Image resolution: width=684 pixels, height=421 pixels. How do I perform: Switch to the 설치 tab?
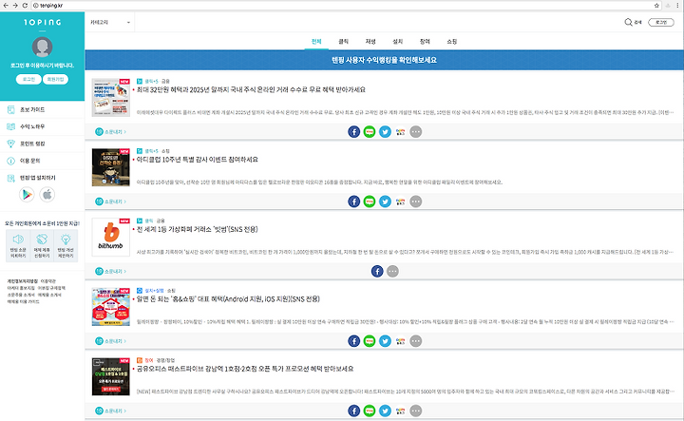397,42
